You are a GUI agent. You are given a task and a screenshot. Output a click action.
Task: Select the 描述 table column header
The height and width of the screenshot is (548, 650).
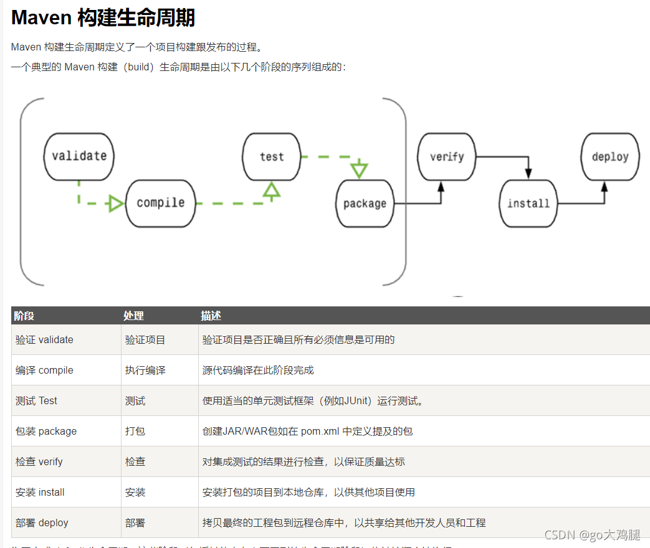tap(211, 316)
